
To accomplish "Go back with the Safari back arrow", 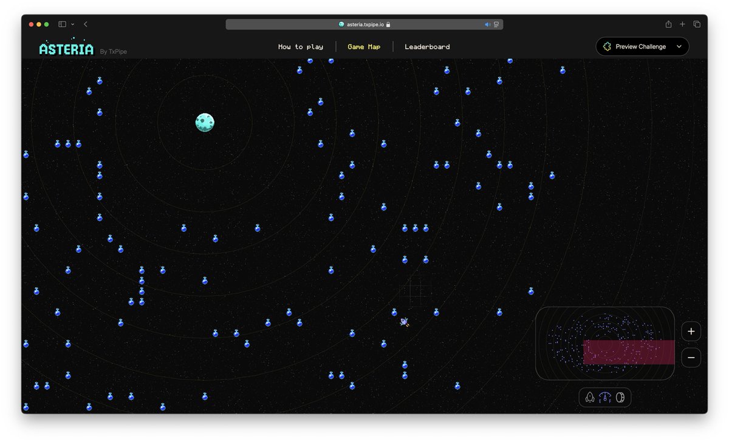I will point(86,24).
